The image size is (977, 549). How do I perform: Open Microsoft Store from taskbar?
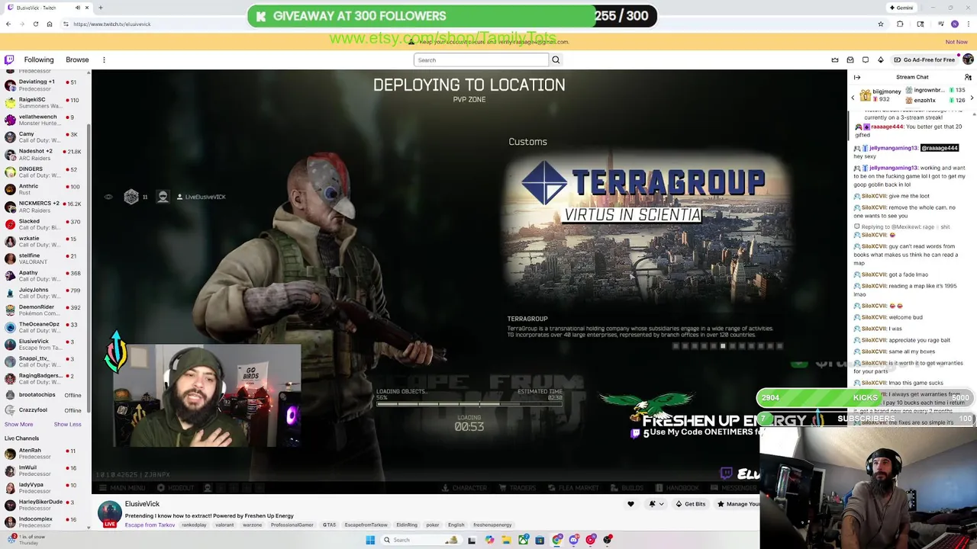click(540, 540)
